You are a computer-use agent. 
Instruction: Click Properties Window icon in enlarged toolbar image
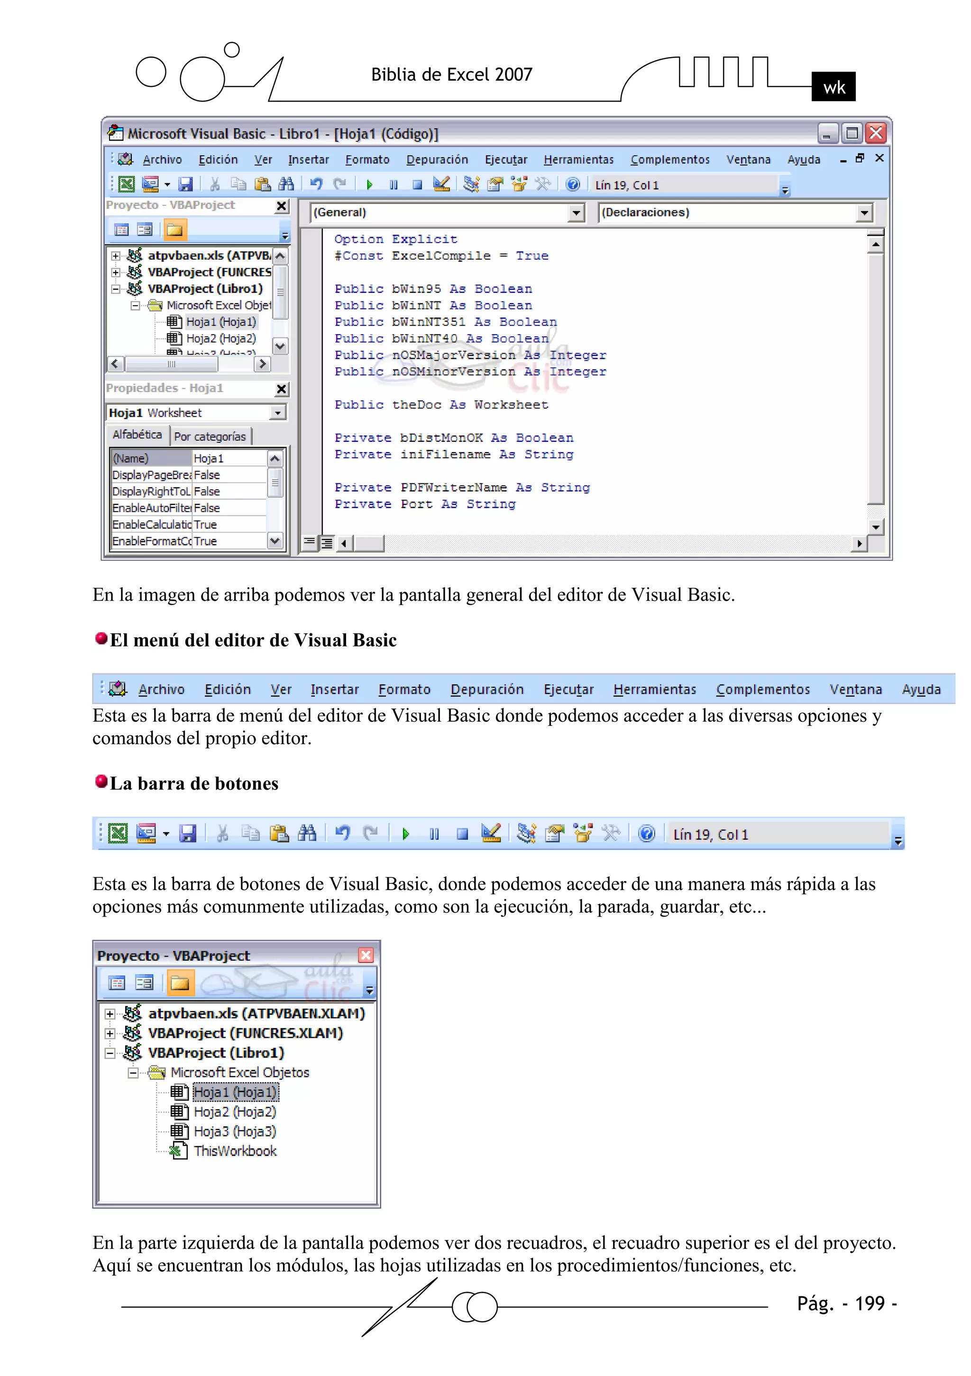click(x=555, y=834)
